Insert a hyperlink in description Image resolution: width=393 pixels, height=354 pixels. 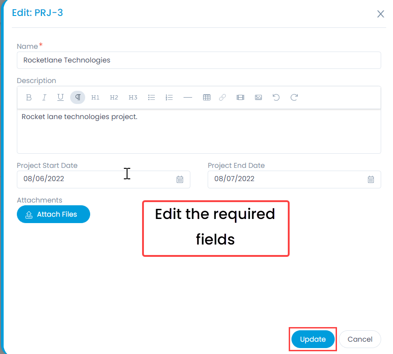[x=222, y=98]
